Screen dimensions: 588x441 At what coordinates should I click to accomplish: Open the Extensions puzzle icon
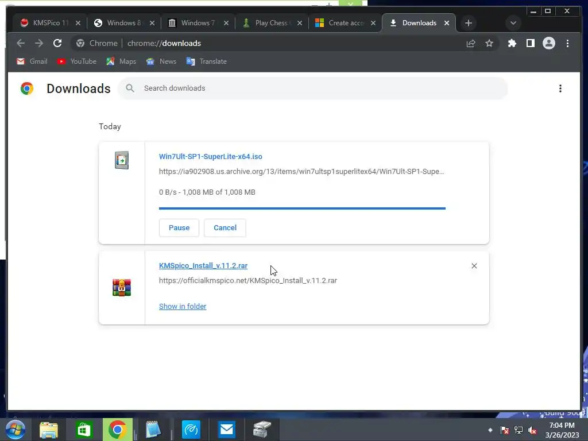point(512,43)
